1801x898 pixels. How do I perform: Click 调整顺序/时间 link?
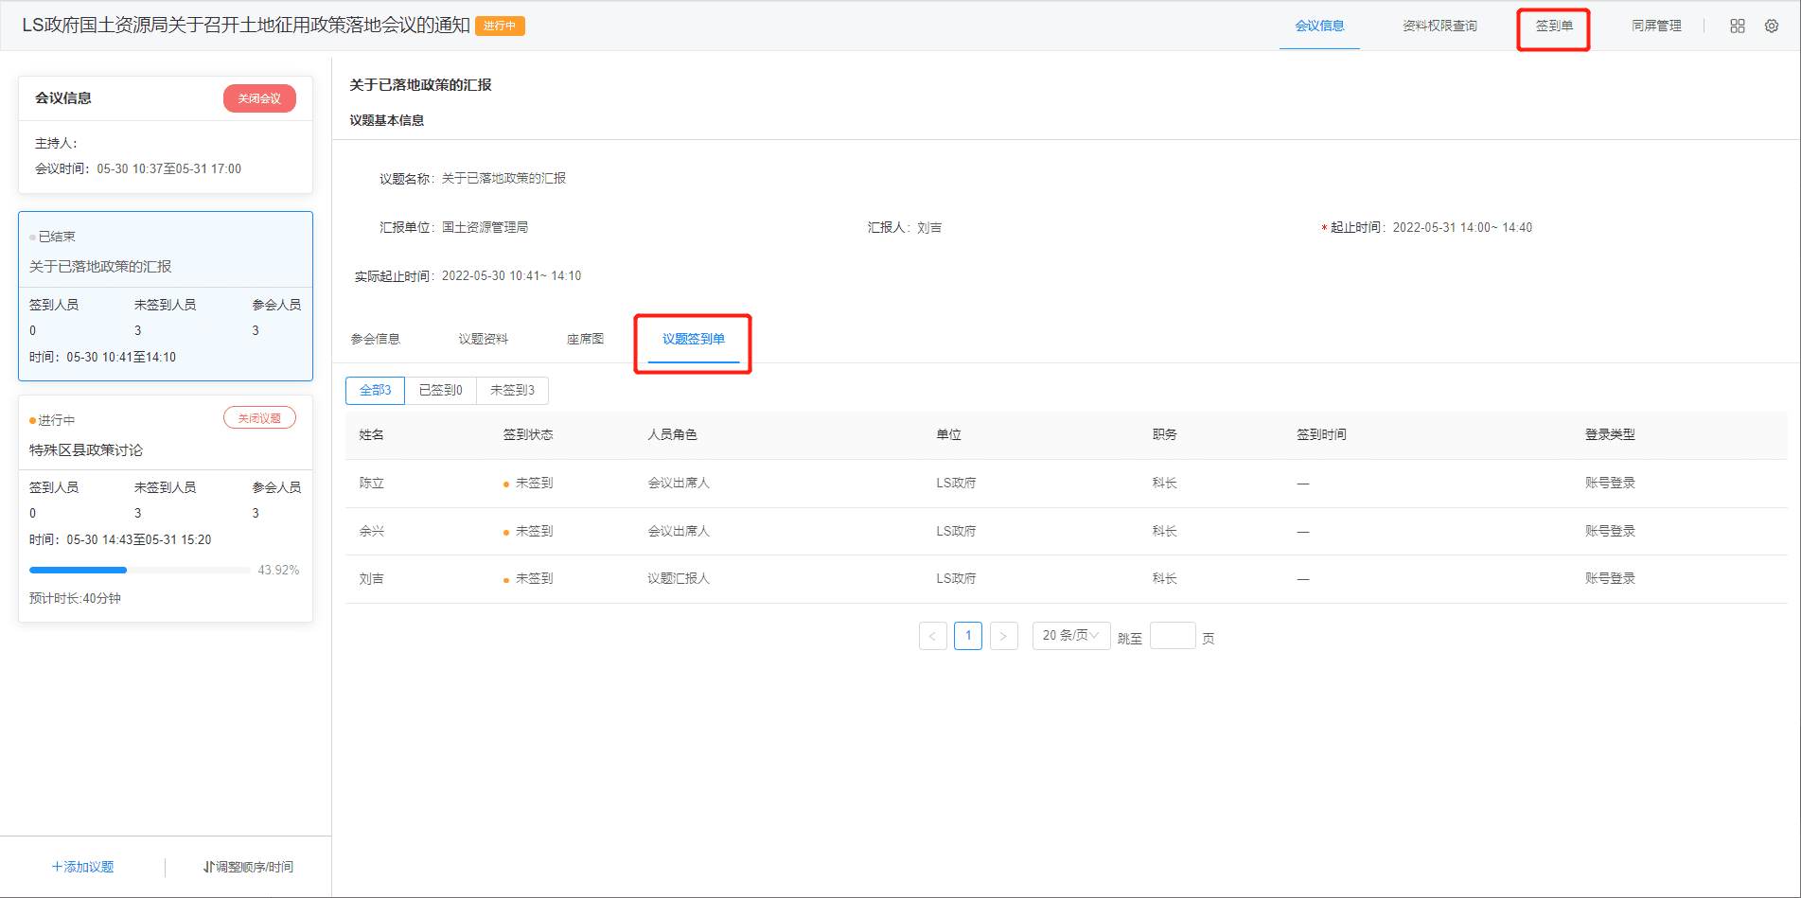(x=248, y=867)
